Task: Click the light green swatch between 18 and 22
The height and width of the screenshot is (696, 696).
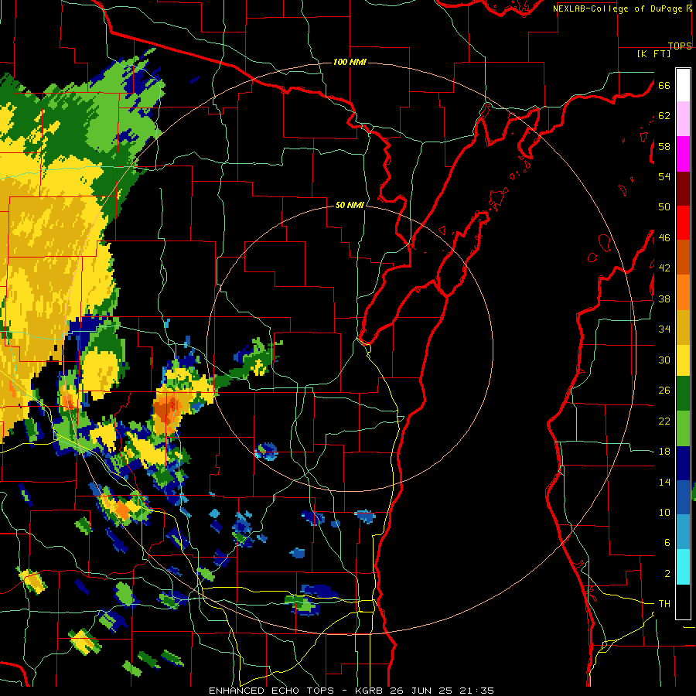Action: 683,428
